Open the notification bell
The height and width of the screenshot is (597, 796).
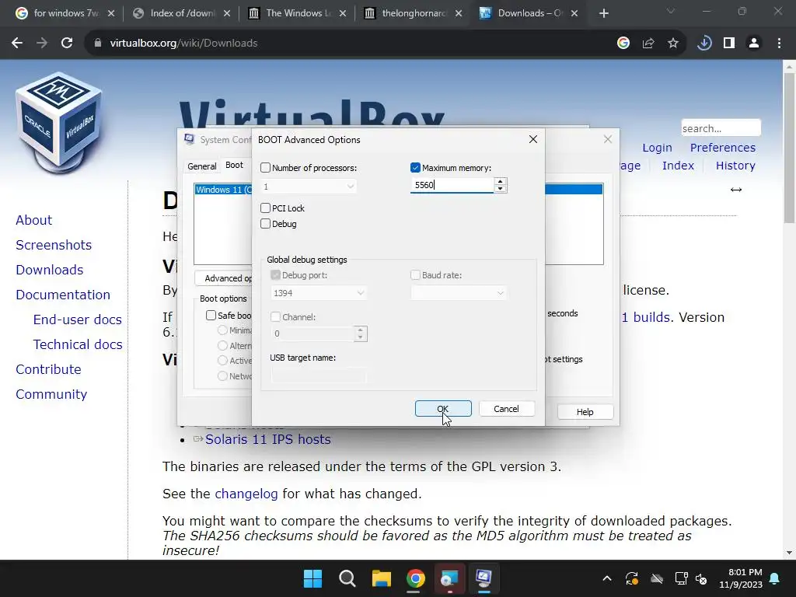(775, 578)
